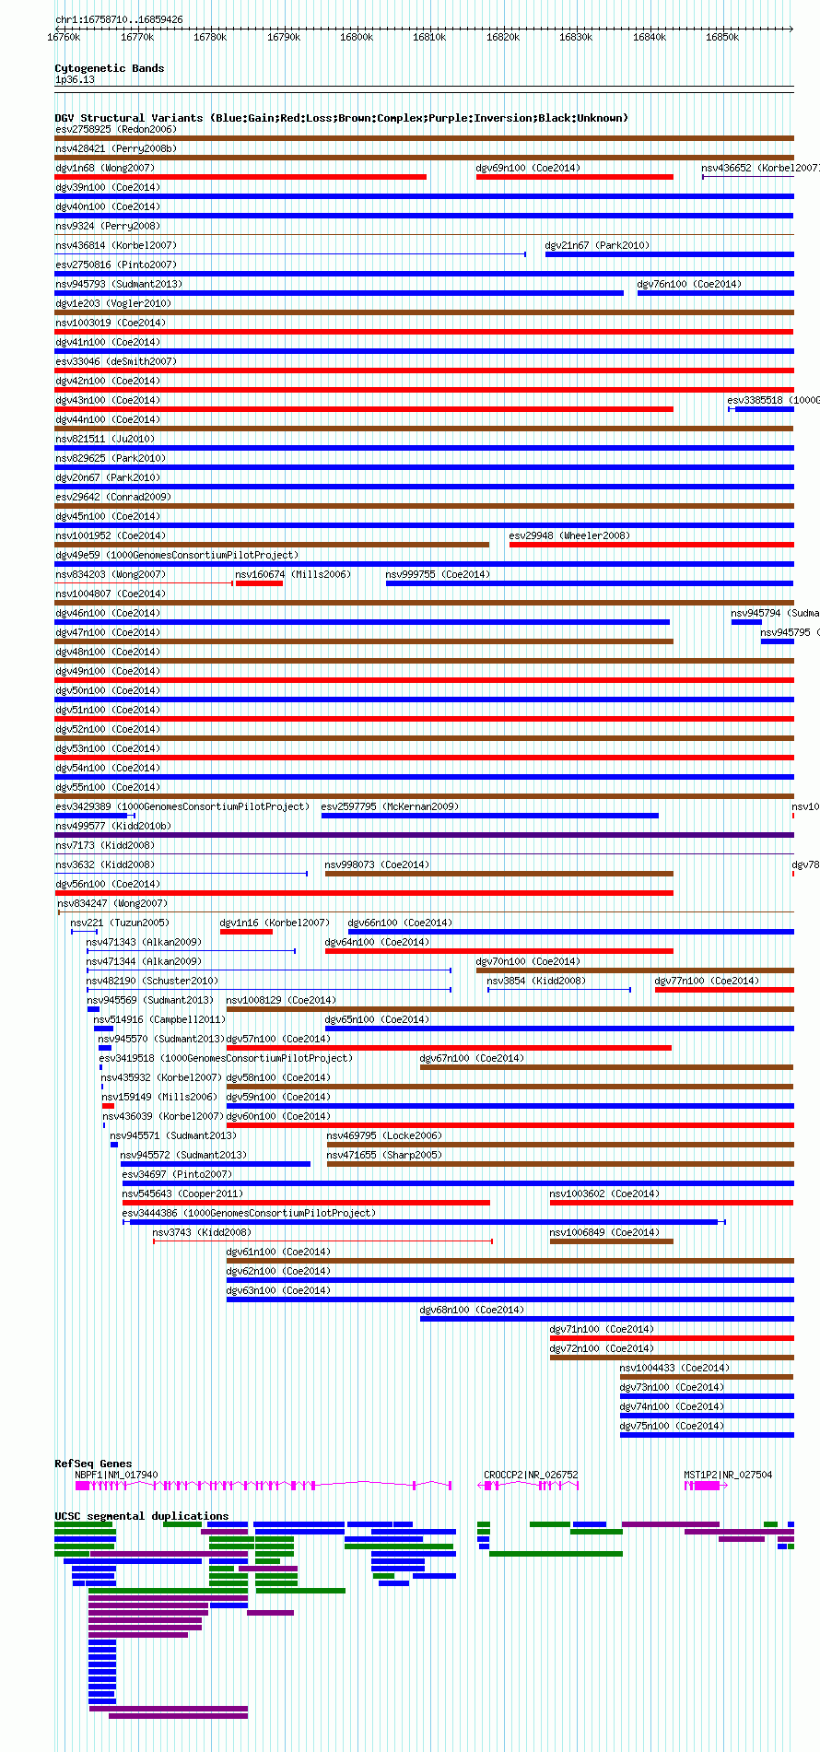Click the 16760k ruler tick label
Image resolution: width=820 pixels, height=1752 pixels.
tap(64, 37)
